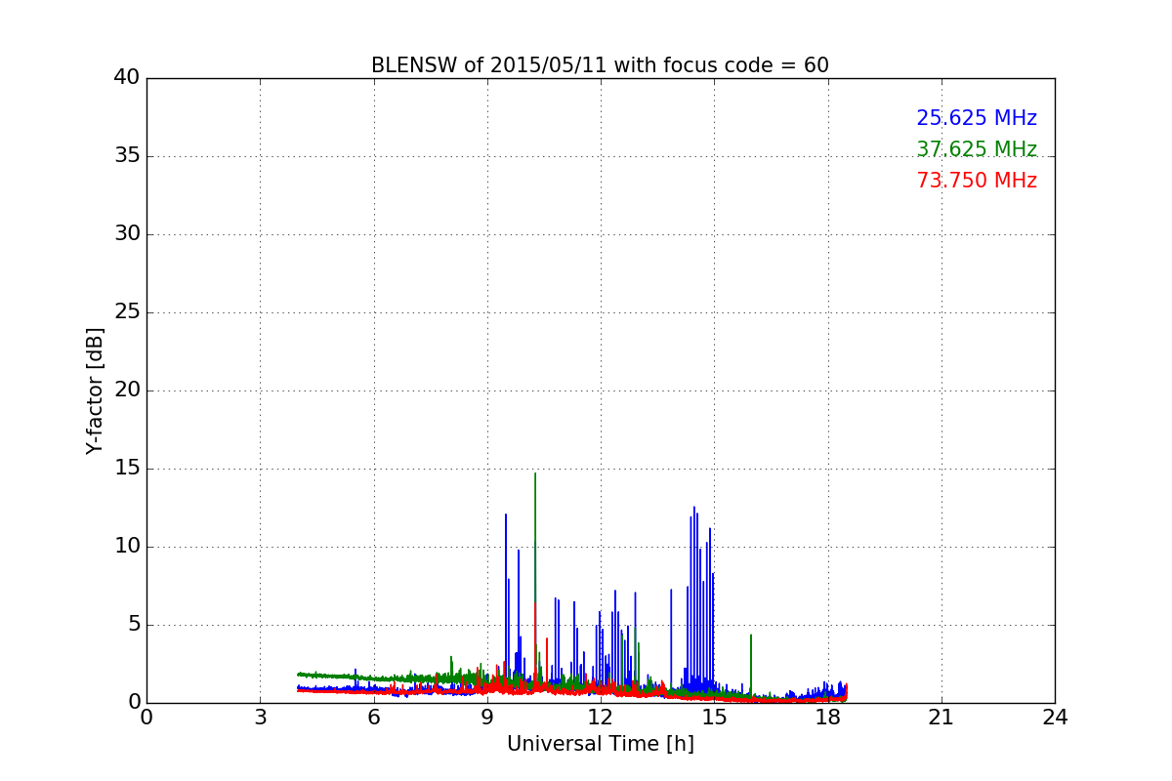Click the y-axis tick label '25'
Viewport: 1172px width, 781px height.
127,312
